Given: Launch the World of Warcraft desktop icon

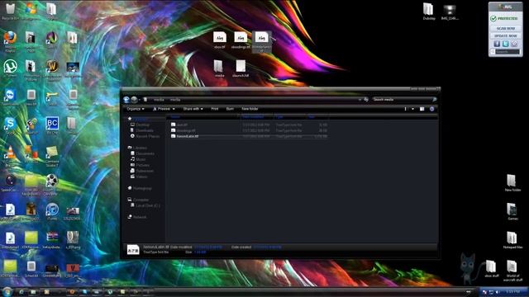Looking at the screenshot, I should coord(52,69).
